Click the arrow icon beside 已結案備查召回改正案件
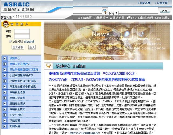The height and width of the screenshot is (135, 173). tap(5, 70)
